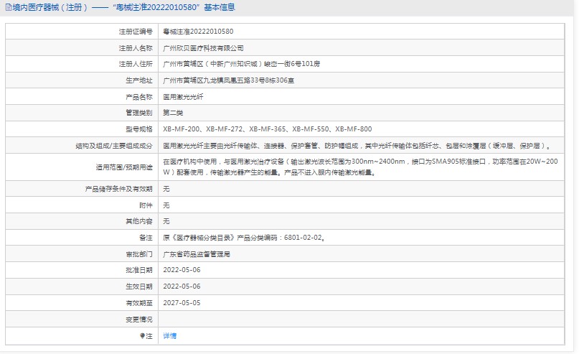Click the 型号规格 label

tap(139, 129)
